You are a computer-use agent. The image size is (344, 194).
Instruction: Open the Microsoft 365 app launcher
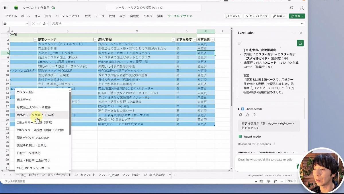pos(6,8)
